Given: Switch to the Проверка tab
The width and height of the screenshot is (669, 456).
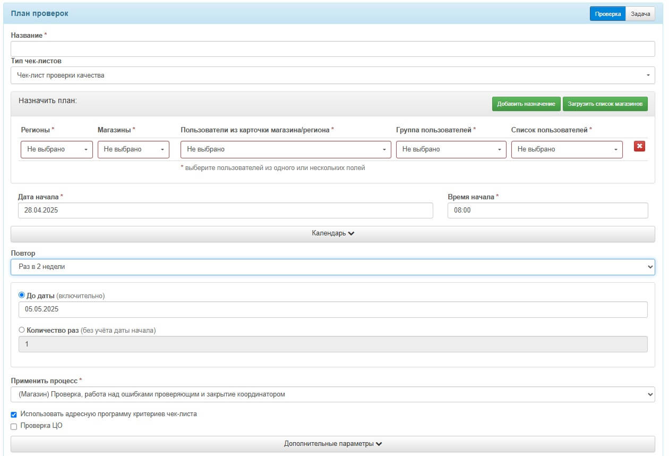Looking at the screenshot, I should pyautogui.click(x=607, y=14).
